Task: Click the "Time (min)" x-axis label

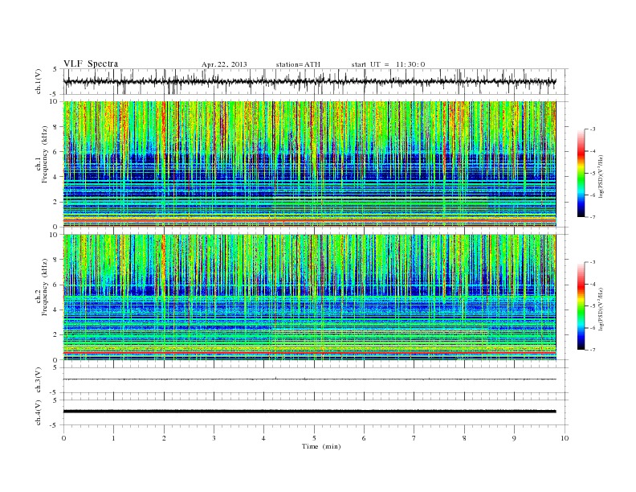Action: pyautogui.click(x=321, y=446)
